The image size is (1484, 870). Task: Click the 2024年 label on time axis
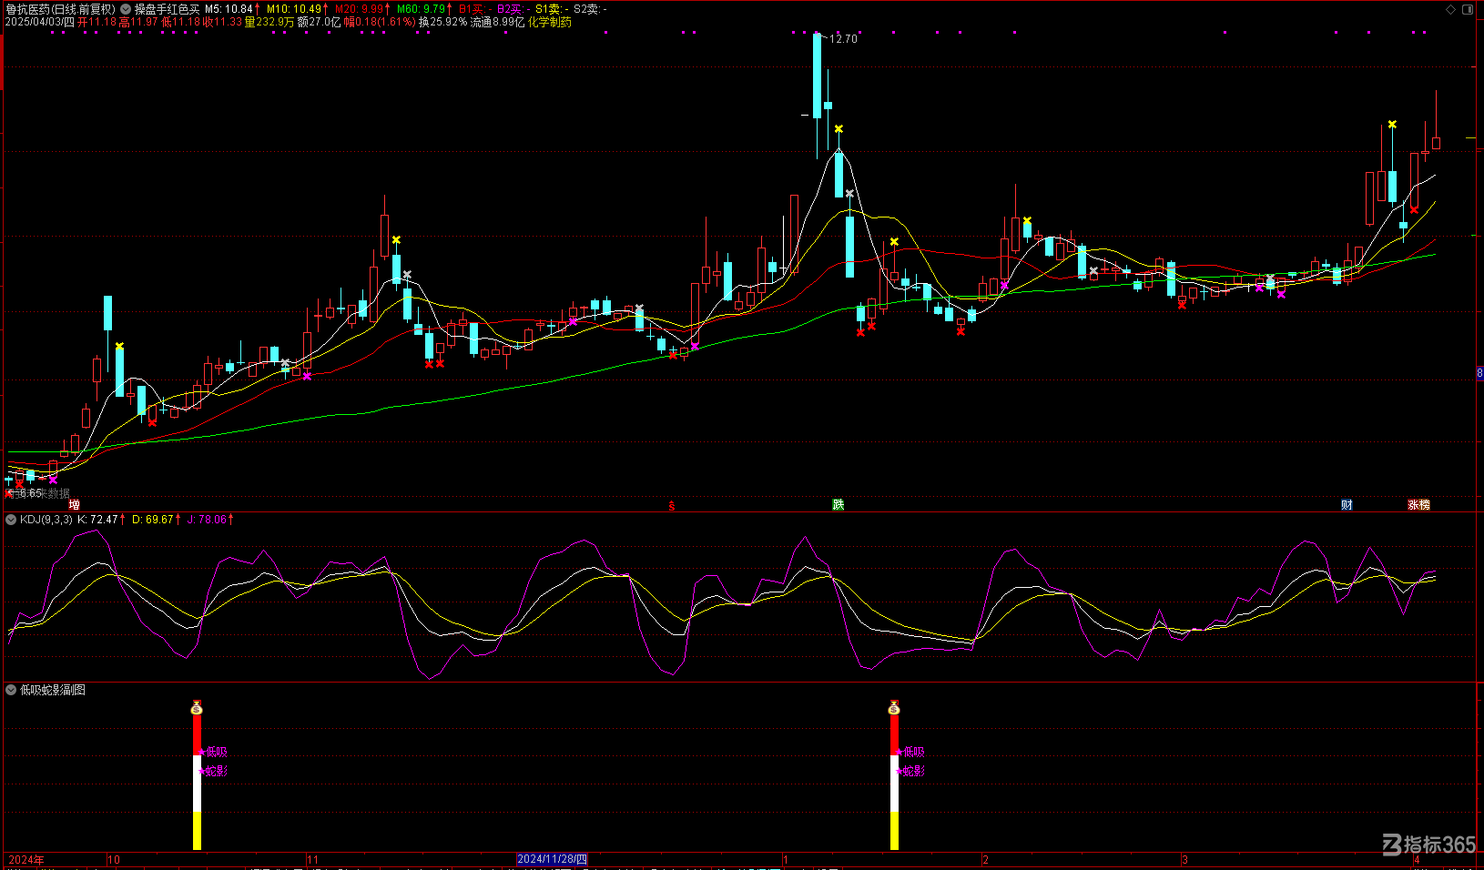[x=26, y=859]
